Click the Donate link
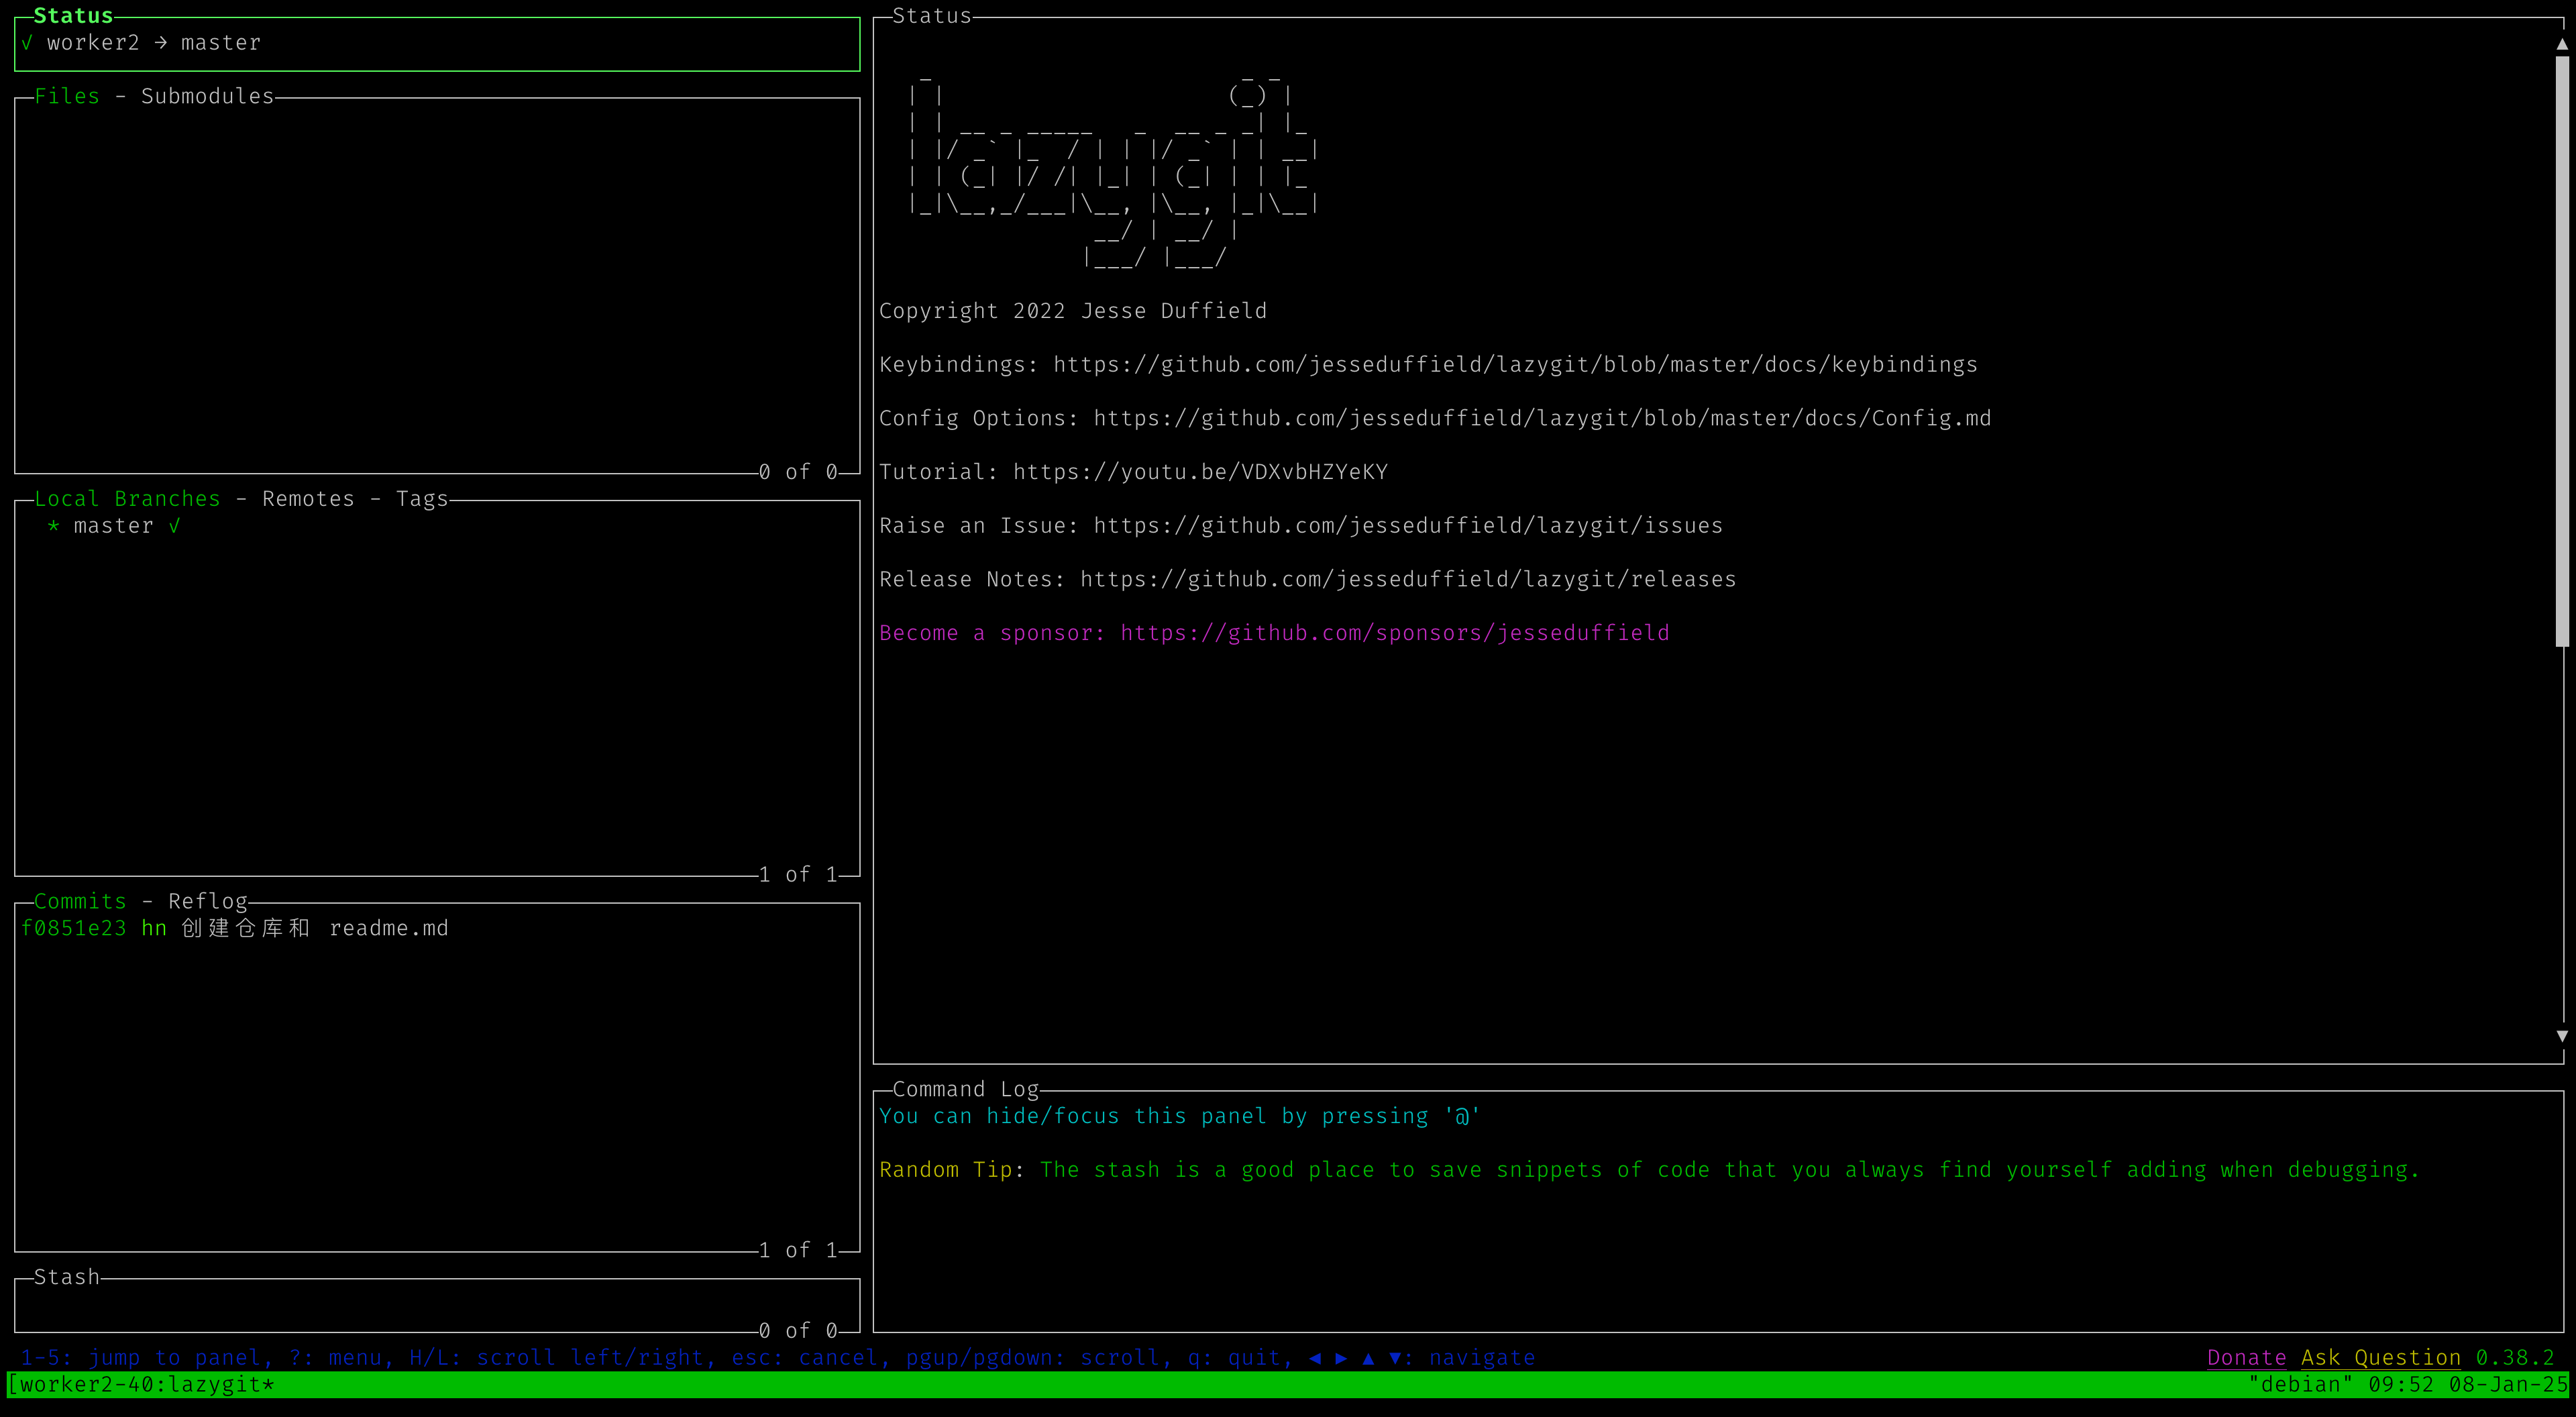The height and width of the screenshot is (1417, 2576). coord(2246,1357)
